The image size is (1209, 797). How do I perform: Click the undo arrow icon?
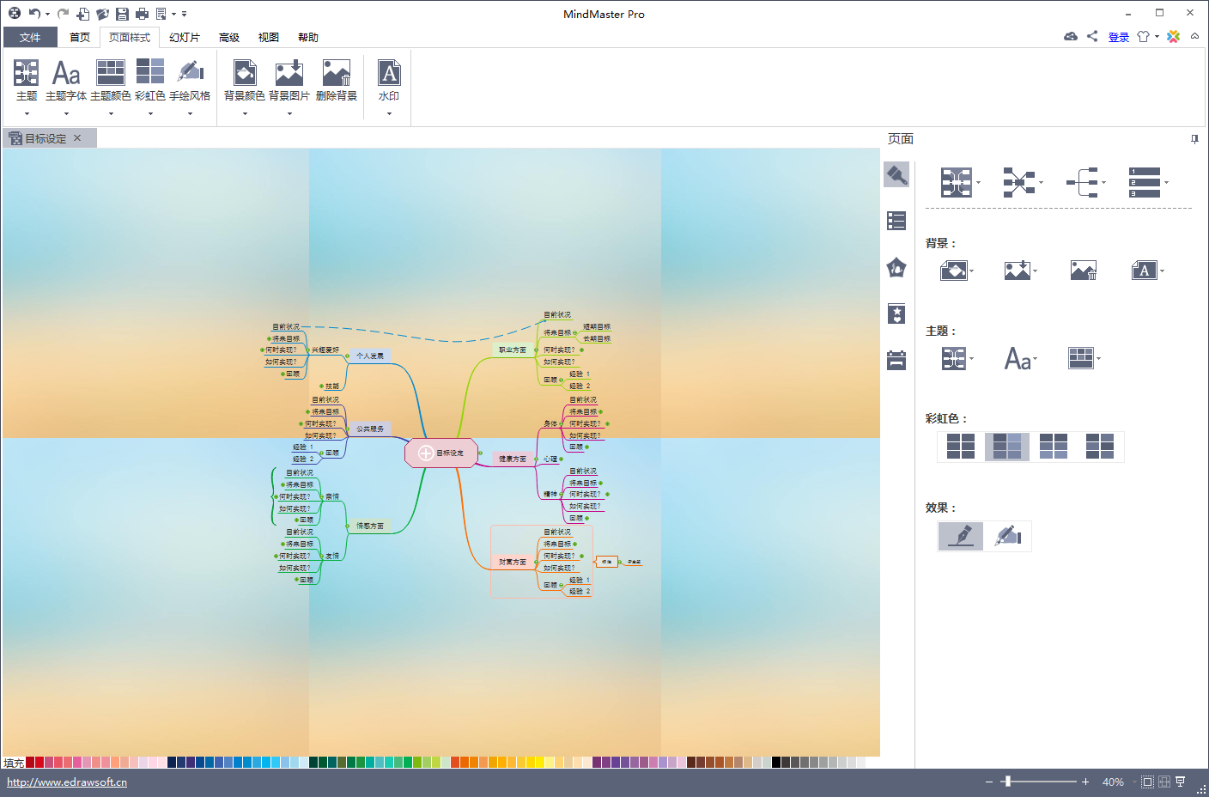(x=34, y=14)
